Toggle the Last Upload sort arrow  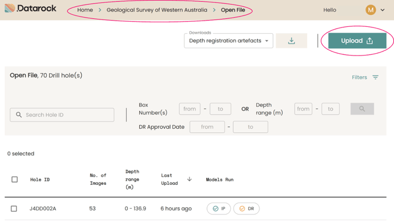click(190, 179)
